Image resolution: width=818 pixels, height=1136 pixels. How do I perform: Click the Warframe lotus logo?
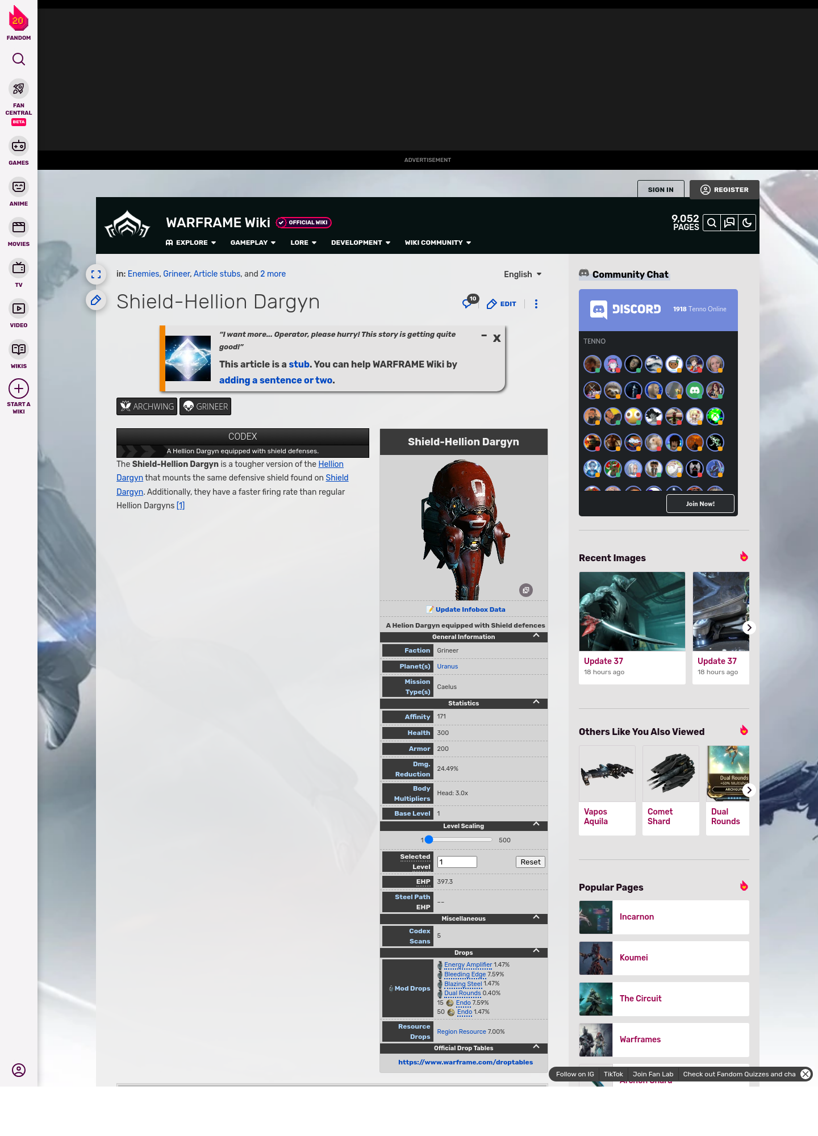[x=127, y=225]
